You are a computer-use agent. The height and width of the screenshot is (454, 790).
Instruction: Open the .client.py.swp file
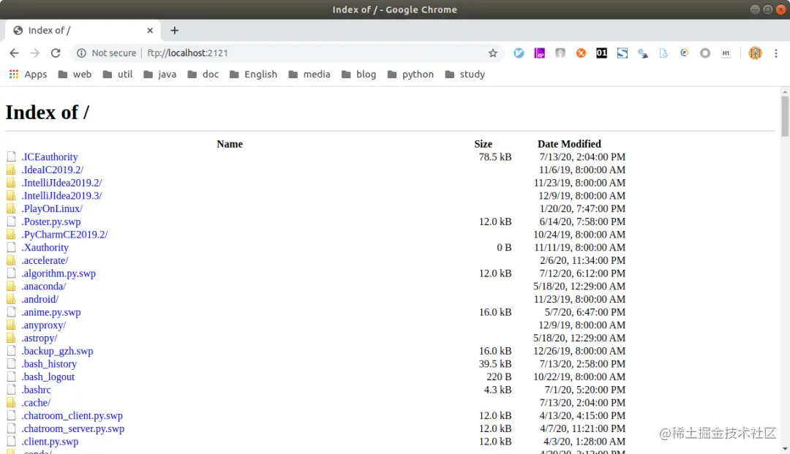coord(50,442)
